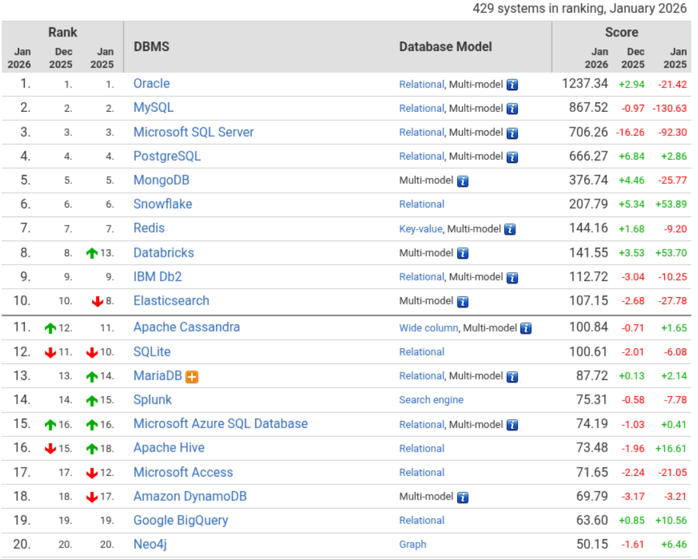Click red down arrow beside Apache Hive's rank 15

pyautogui.click(x=50, y=448)
